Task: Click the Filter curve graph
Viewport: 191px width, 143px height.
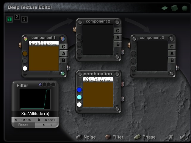Action: tap(35, 99)
